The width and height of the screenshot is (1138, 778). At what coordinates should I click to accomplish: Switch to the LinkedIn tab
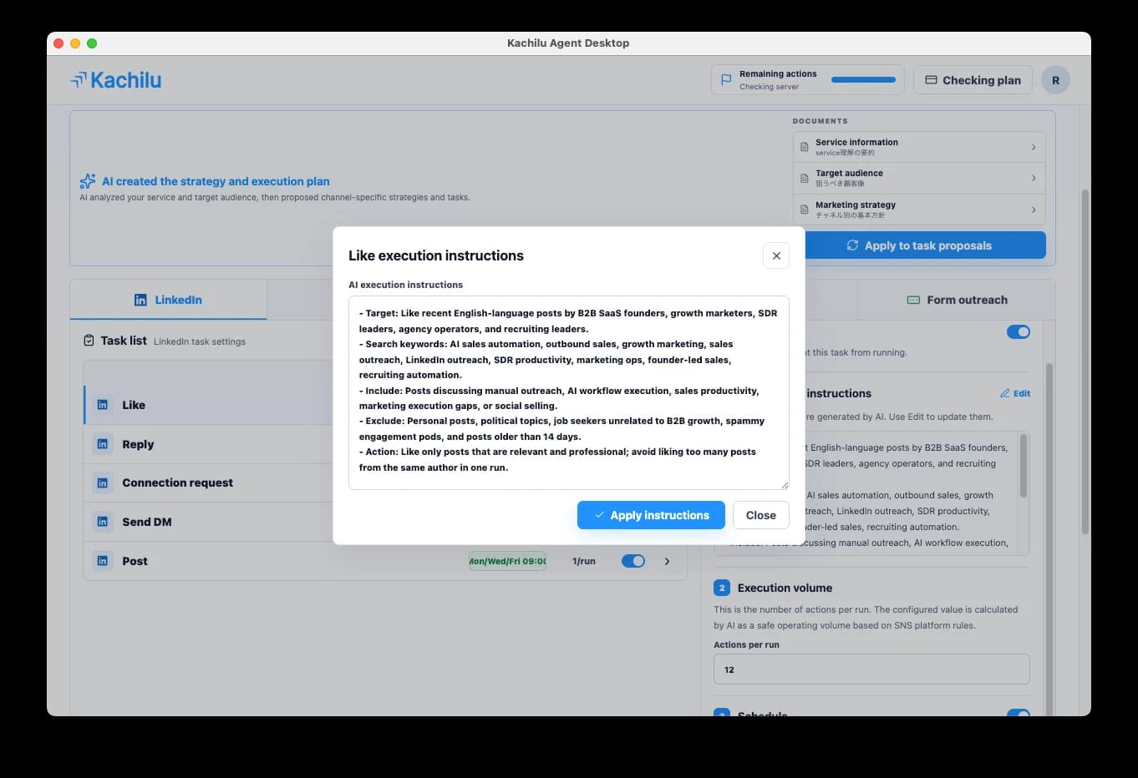click(168, 300)
